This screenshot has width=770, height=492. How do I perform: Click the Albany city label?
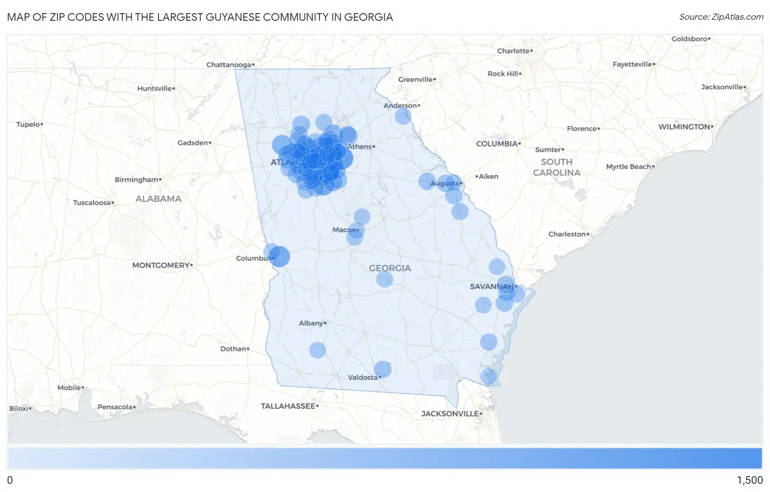[x=312, y=323]
